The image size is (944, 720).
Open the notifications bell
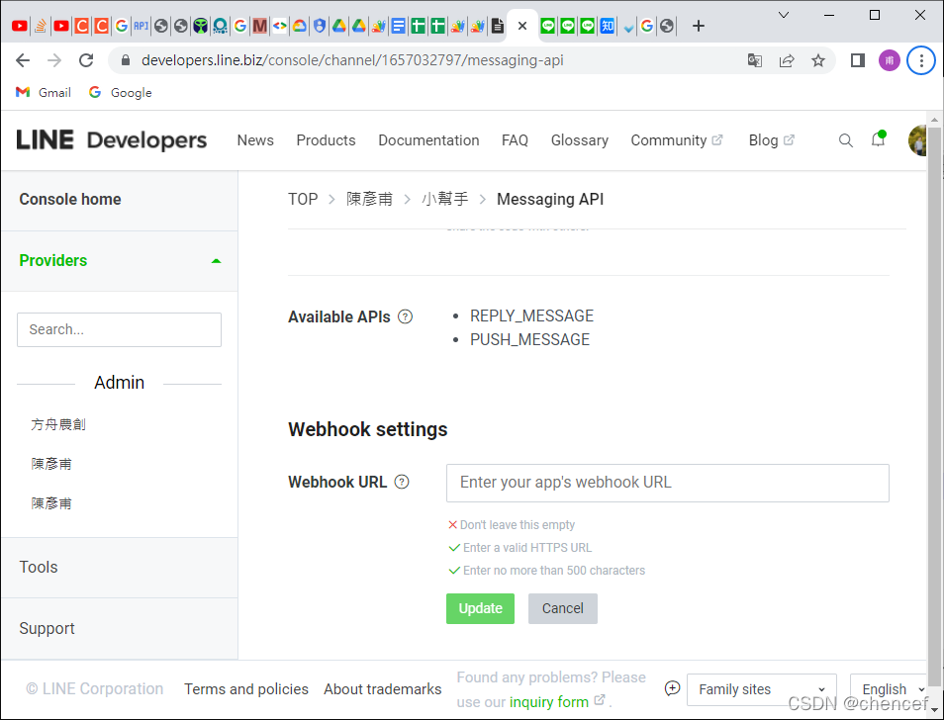pyautogui.click(x=879, y=138)
